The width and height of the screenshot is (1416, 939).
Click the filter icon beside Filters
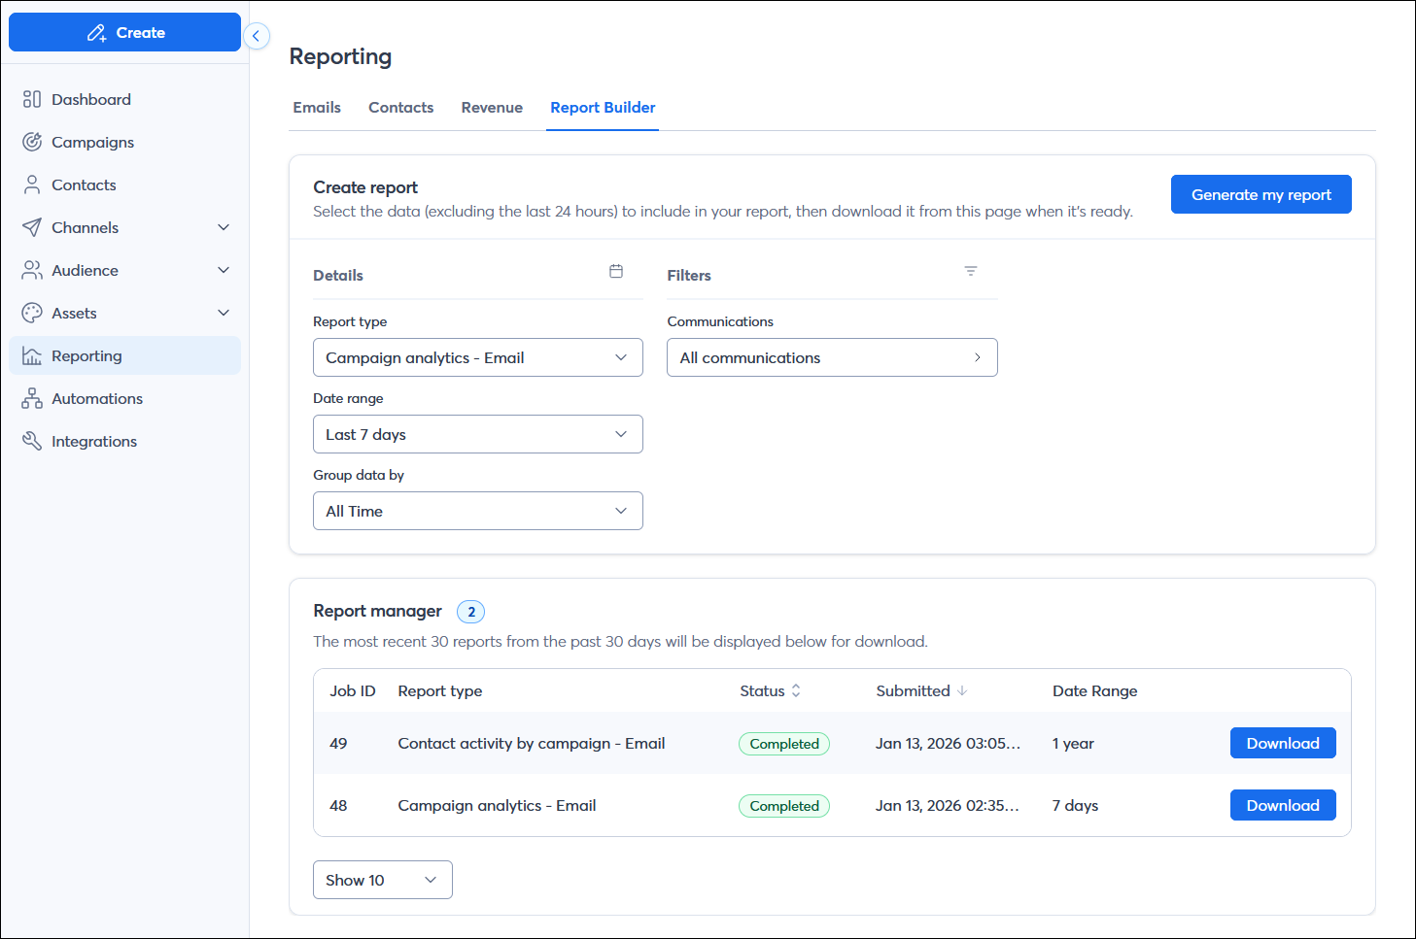(970, 272)
